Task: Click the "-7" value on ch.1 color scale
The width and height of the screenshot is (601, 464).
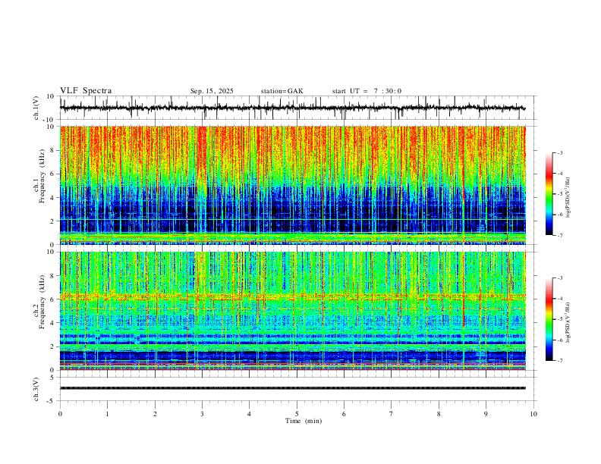Action: point(560,235)
